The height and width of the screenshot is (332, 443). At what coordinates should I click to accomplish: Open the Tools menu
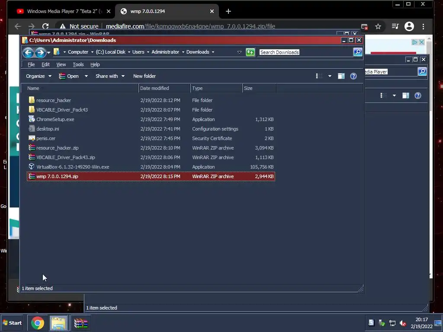[78, 64]
